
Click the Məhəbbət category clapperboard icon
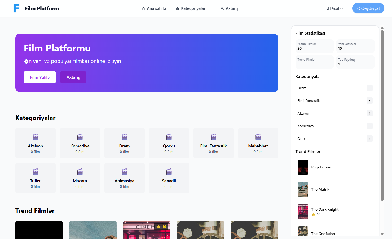(258, 137)
